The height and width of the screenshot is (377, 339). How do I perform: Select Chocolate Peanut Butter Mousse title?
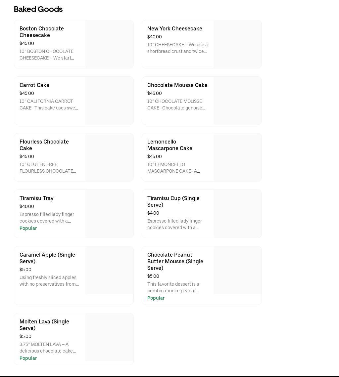(x=175, y=261)
